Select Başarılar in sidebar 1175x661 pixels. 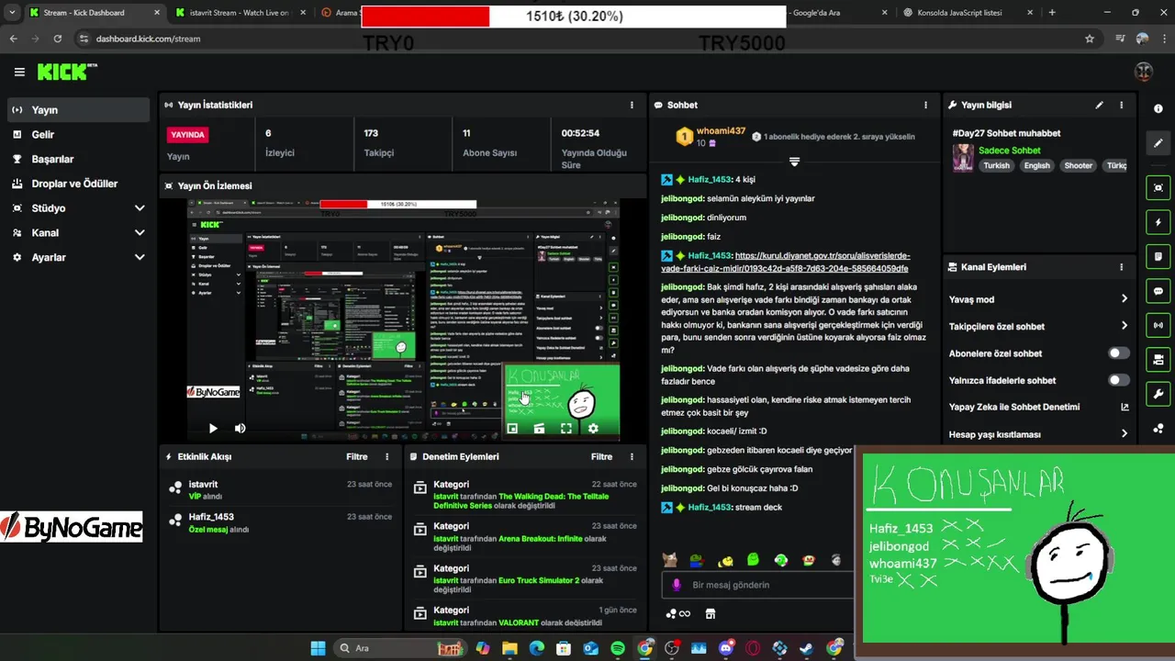click(x=78, y=159)
